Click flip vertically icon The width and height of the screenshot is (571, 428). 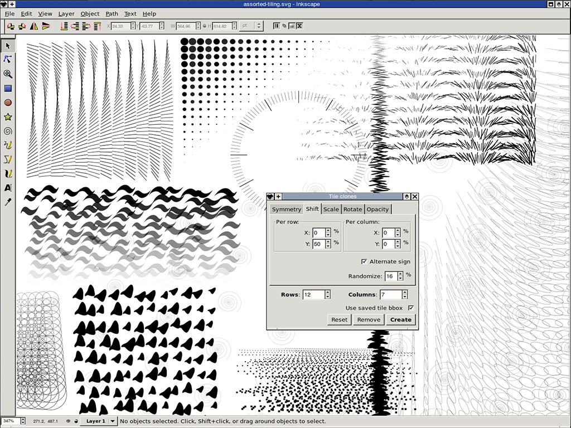(46, 26)
